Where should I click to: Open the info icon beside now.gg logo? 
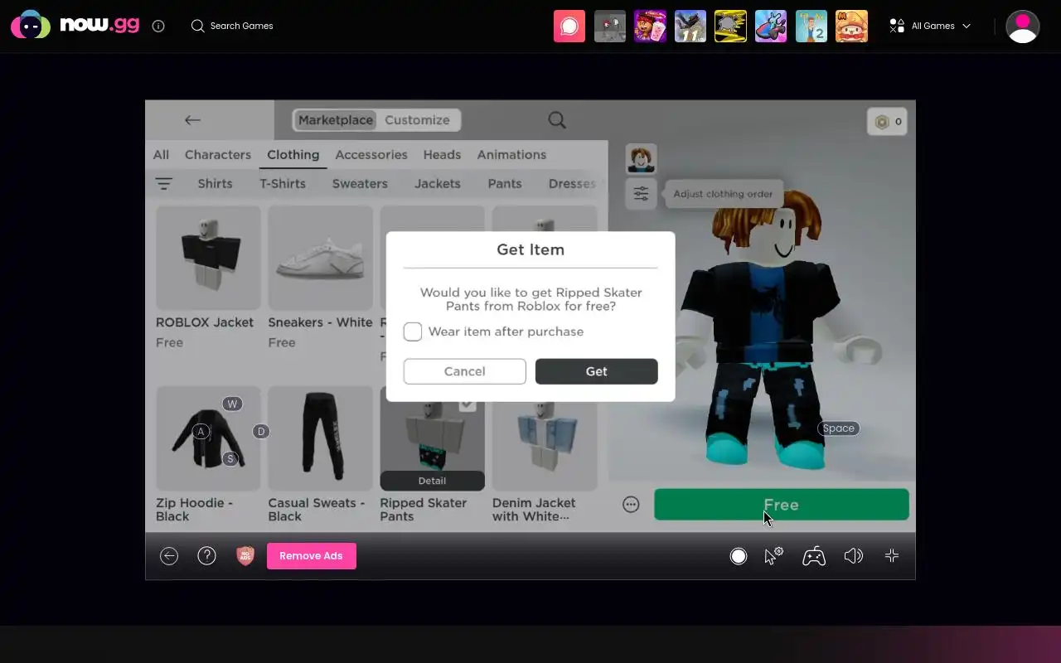[x=158, y=26]
